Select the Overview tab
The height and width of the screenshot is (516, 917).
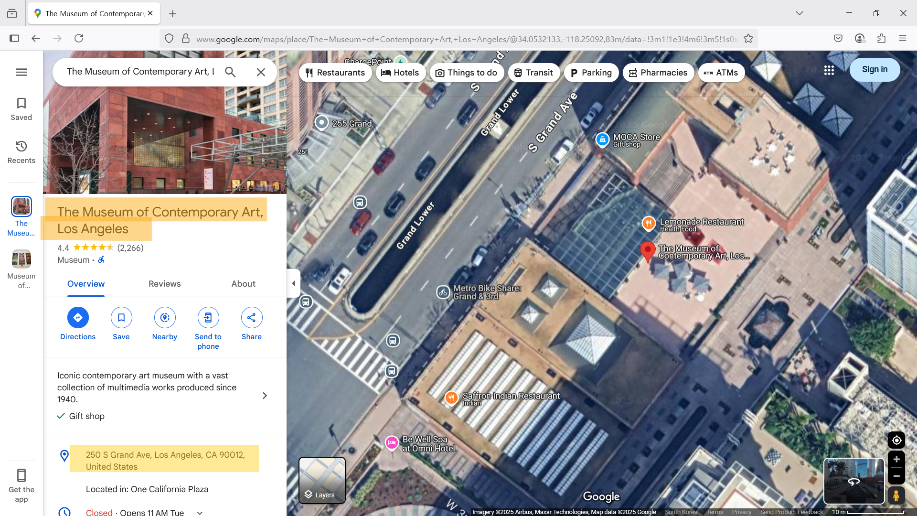point(86,284)
